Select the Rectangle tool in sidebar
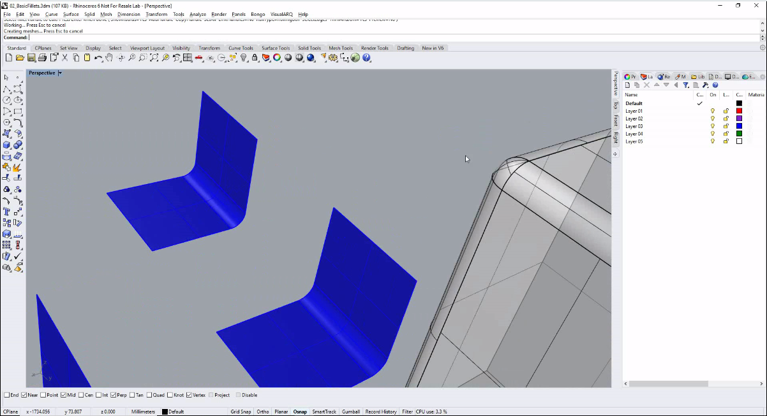The image size is (767, 416). coord(18,111)
